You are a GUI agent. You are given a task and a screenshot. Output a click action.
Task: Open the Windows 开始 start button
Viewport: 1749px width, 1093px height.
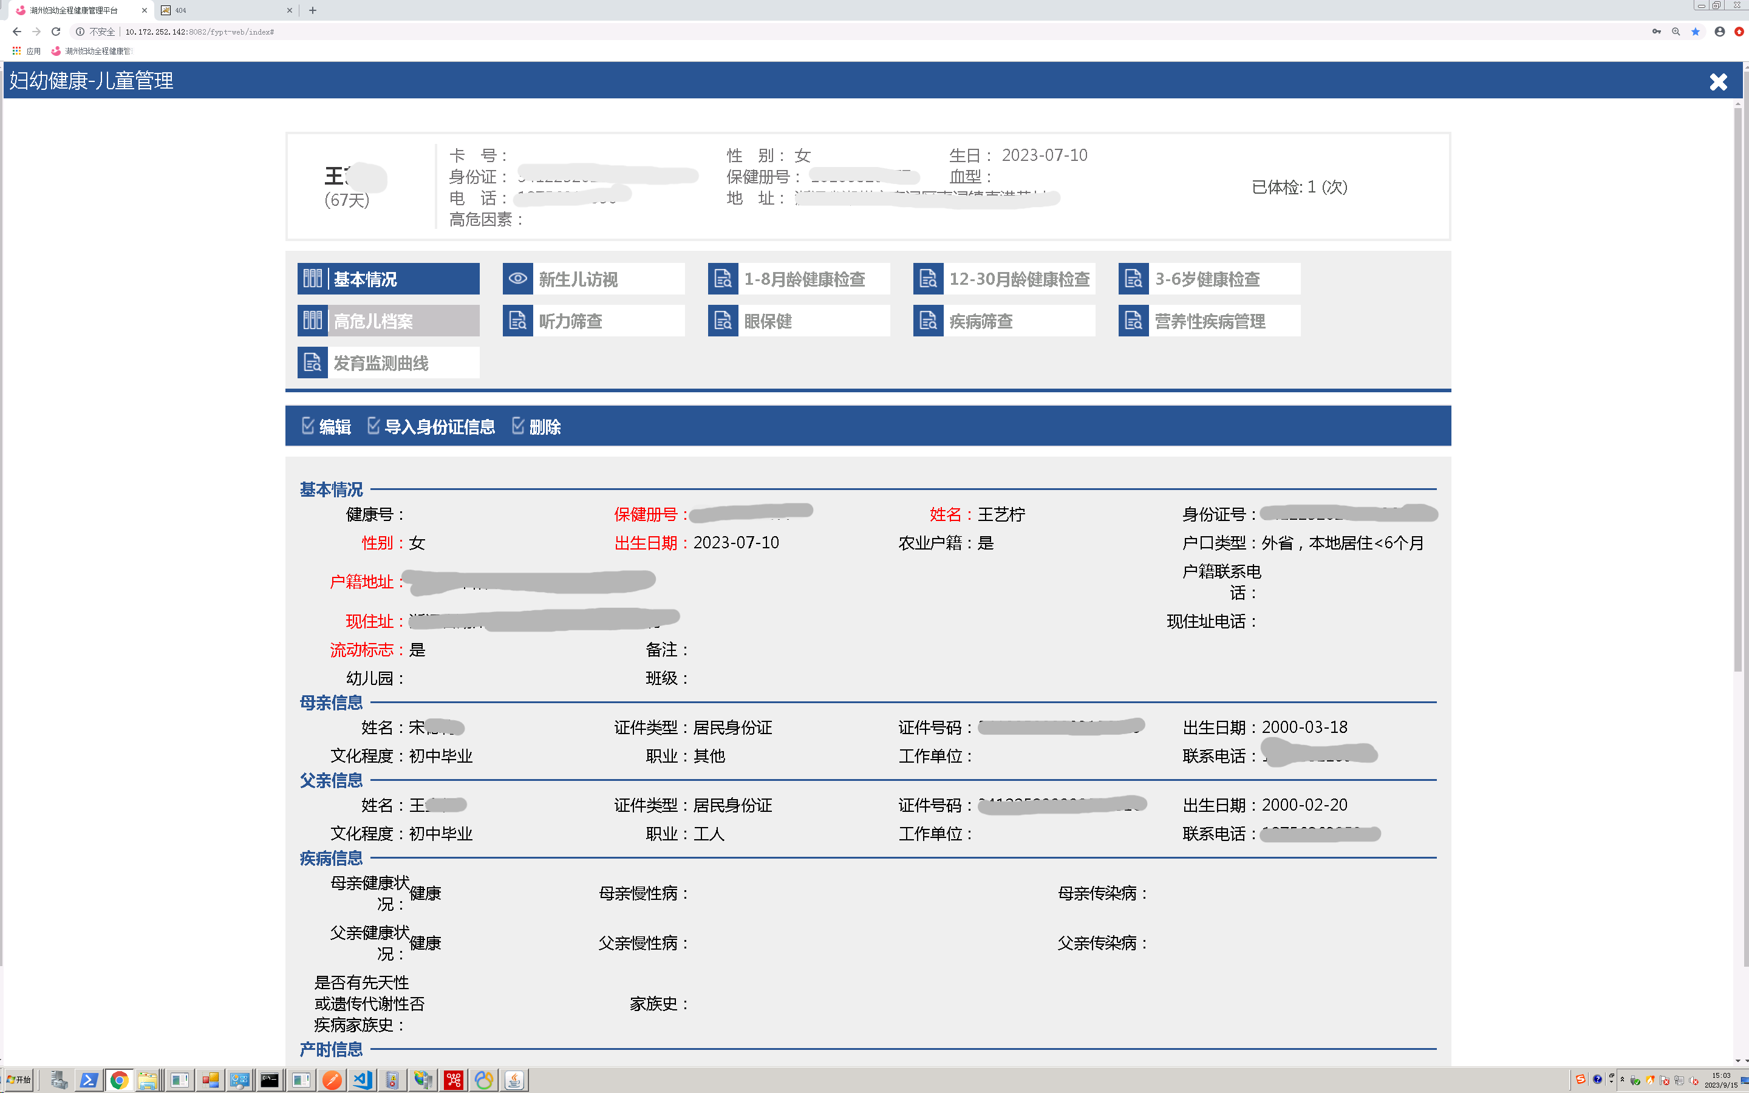18,1080
